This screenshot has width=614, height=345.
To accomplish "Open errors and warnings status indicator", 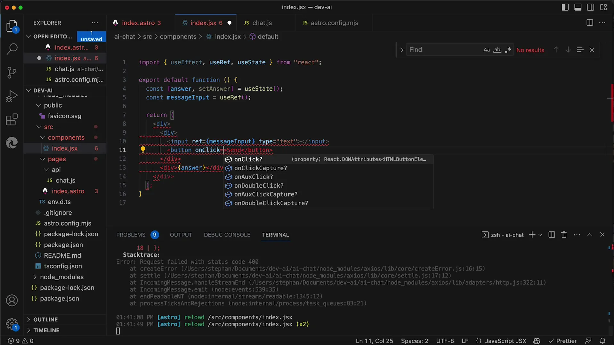I will click(20, 341).
